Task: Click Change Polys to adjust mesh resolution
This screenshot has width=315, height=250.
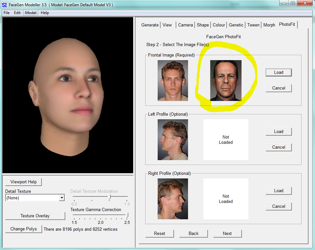Action: (23, 229)
